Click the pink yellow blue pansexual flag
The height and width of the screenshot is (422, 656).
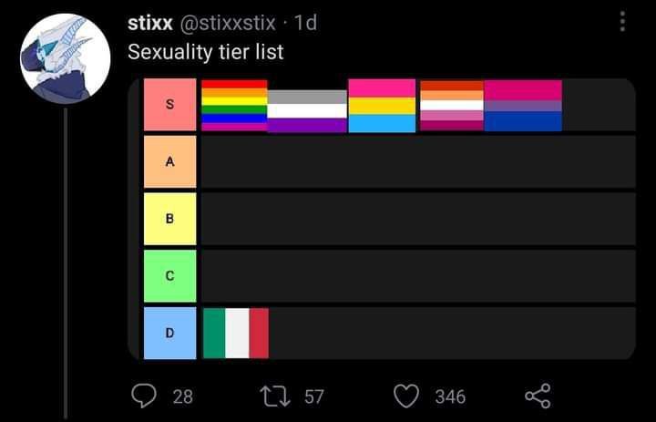(x=382, y=105)
